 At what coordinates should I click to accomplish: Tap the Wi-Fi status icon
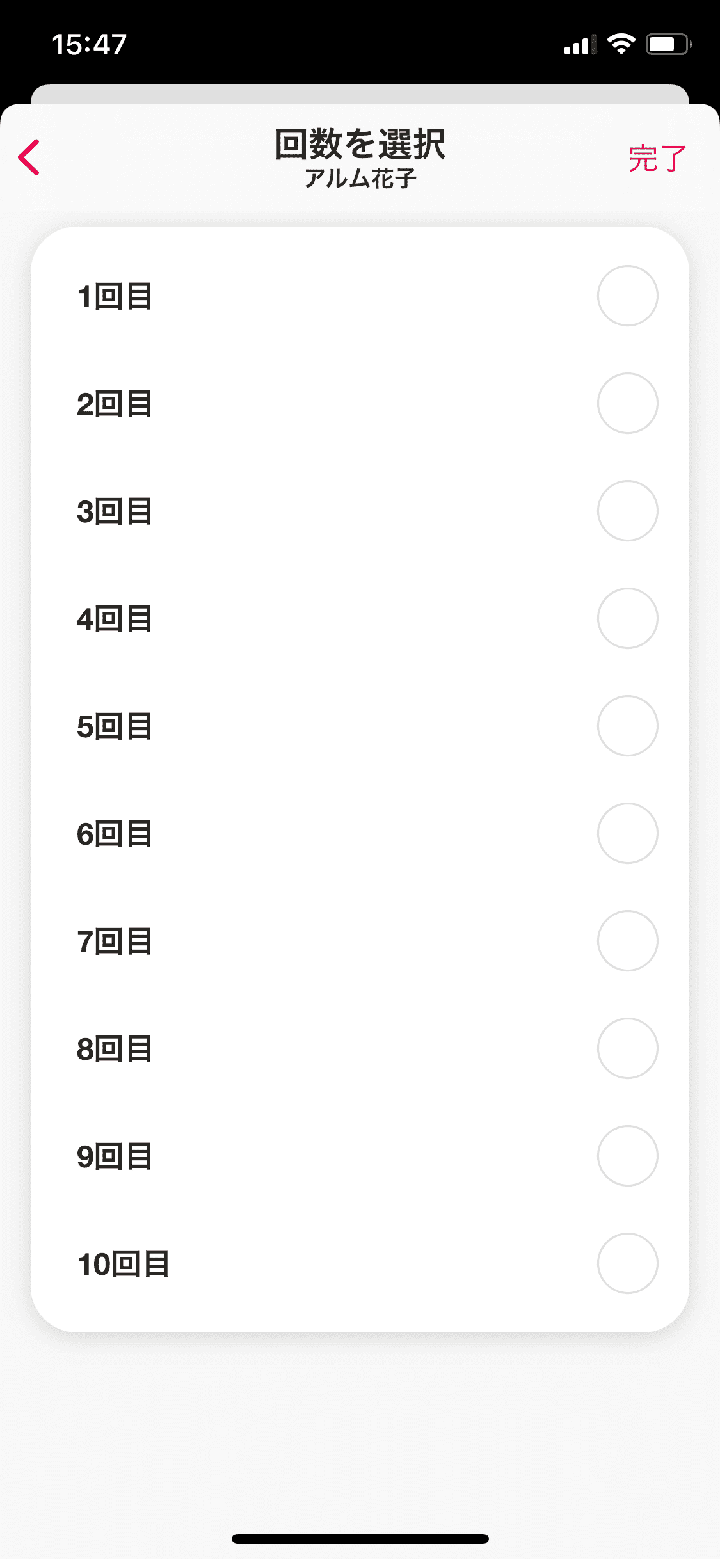pyautogui.click(x=620, y=44)
